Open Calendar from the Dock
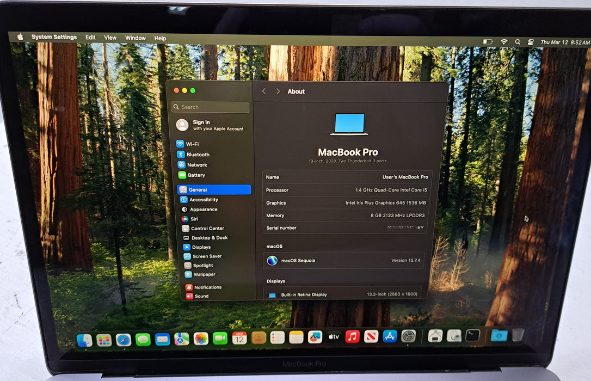 pos(239,338)
